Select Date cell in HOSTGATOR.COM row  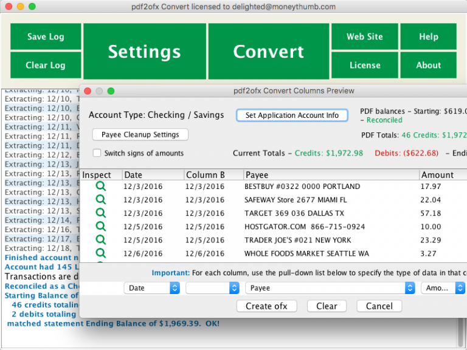point(143,227)
